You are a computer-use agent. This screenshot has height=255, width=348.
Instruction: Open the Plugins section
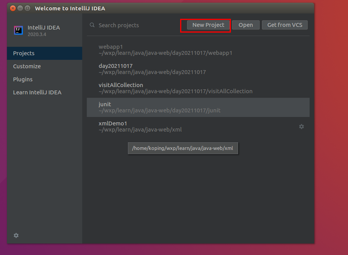point(45,79)
